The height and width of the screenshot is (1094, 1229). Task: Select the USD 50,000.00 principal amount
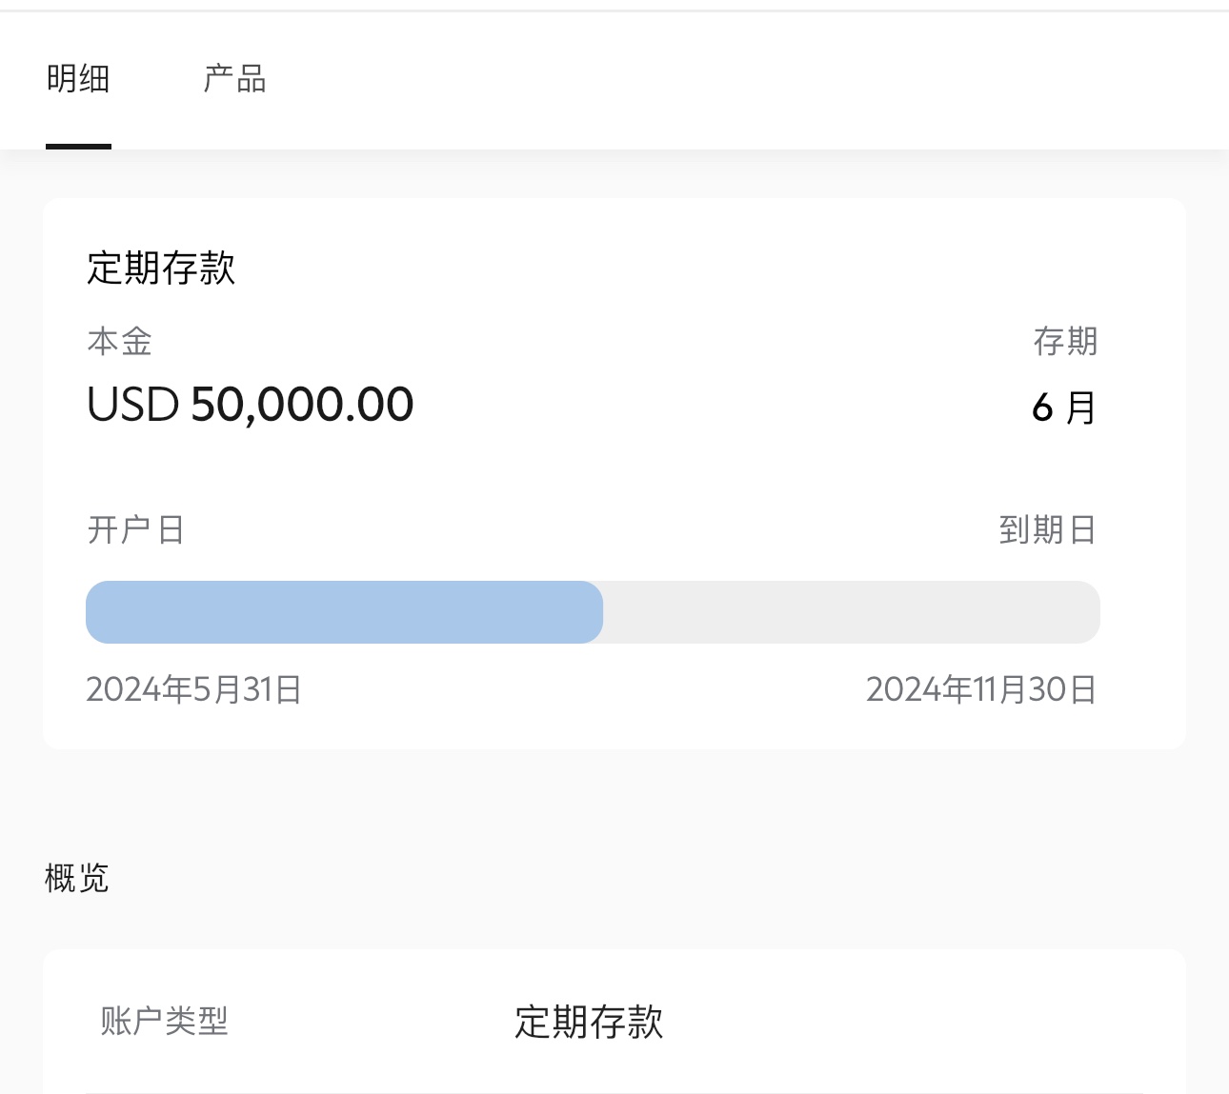(250, 405)
